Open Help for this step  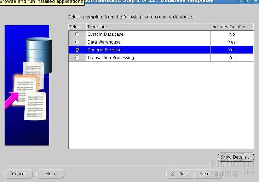(x=50, y=174)
